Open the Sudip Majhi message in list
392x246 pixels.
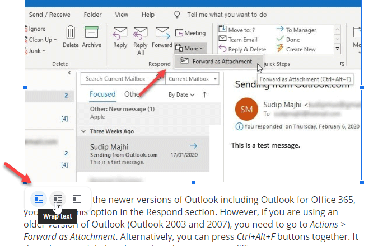click(x=143, y=154)
